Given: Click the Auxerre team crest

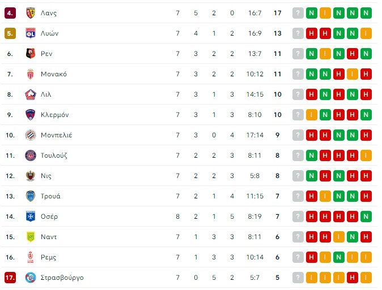Looking at the screenshot, I should [31, 217].
